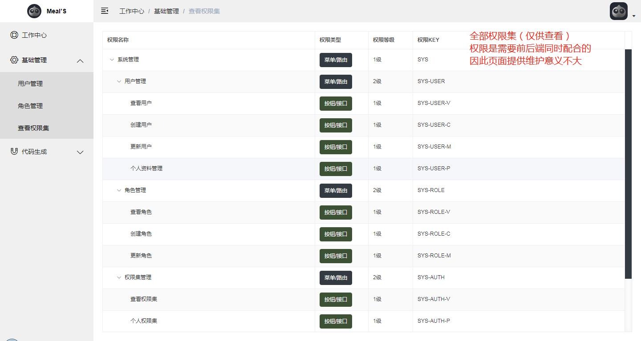The image size is (641, 341).
Task: Collapse the 系统管理 tree row
Action: [x=112, y=60]
